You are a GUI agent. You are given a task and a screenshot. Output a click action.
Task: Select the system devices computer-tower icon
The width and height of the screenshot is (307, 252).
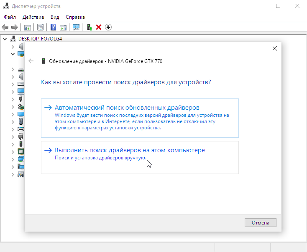coord(21,166)
